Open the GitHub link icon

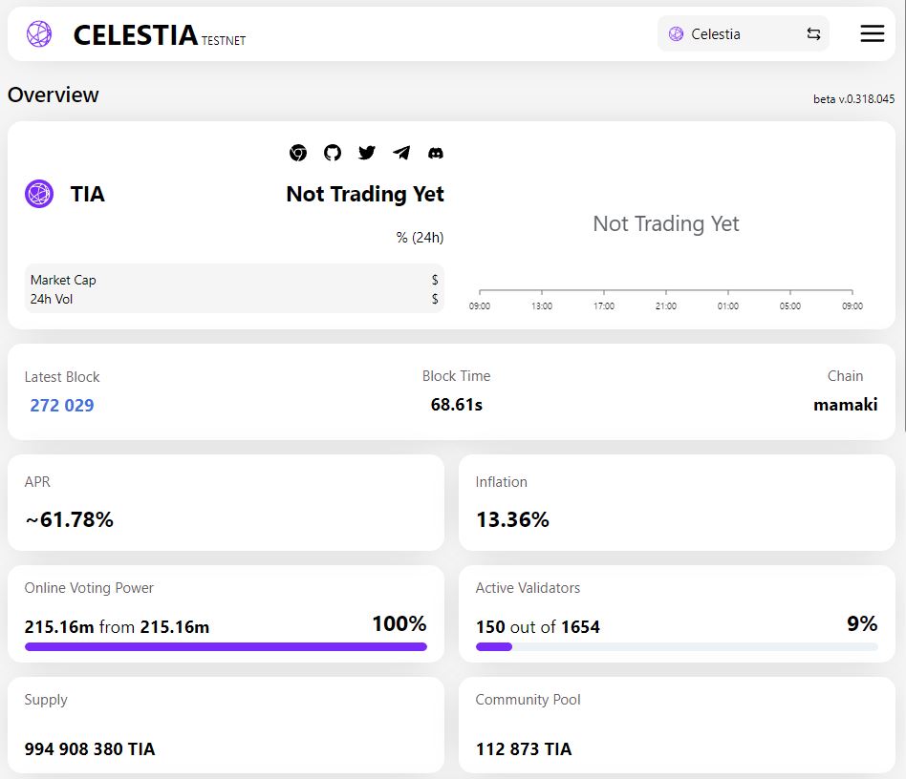pos(333,153)
